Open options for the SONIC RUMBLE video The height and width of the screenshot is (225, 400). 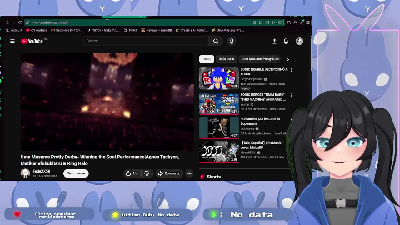pyautogui.click(x=292, y=70)
